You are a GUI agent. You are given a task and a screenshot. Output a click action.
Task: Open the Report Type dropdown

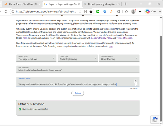click(x=37, y=58)
